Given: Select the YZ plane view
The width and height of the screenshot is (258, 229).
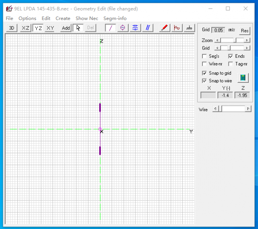Looking at the screenshot, I should 38,28.
